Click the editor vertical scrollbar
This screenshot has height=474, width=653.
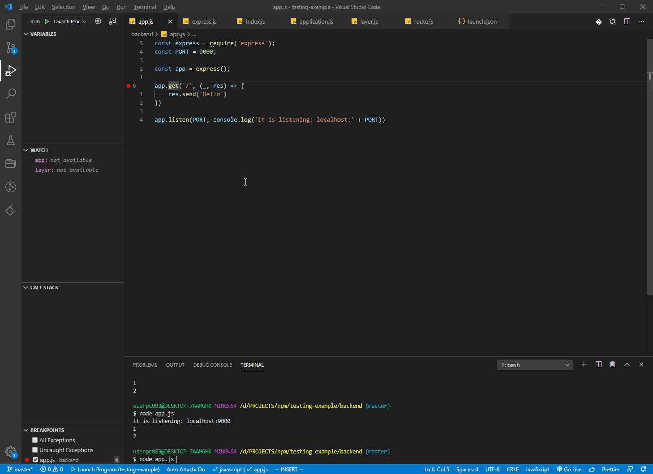649,179
